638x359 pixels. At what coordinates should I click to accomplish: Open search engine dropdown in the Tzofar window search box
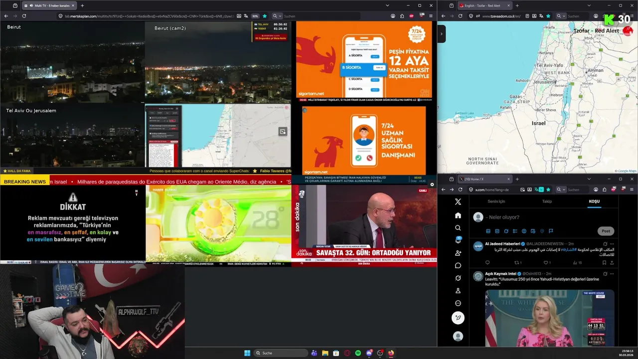pos(561,16)
